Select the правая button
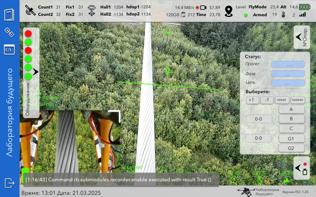The image size is (316, 197). click(x=297, y=100)
